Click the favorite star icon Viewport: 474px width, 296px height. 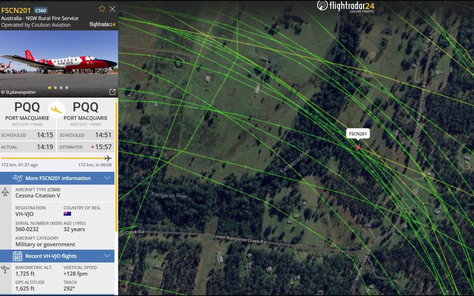[x=102, y=9]
